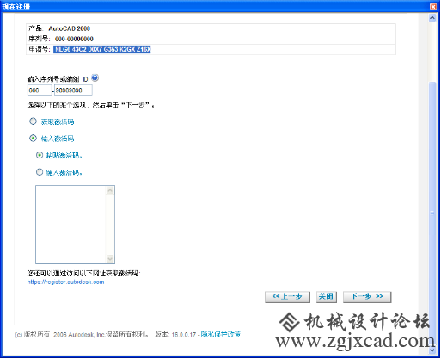Open the https://register.autodesk.com link
This screenshot has width=441, height=359.
[x=65, y=282]
